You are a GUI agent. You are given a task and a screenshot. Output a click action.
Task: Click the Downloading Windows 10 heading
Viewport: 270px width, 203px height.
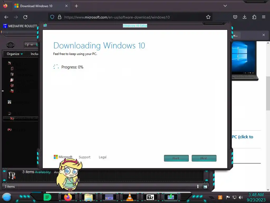(99, 45)
